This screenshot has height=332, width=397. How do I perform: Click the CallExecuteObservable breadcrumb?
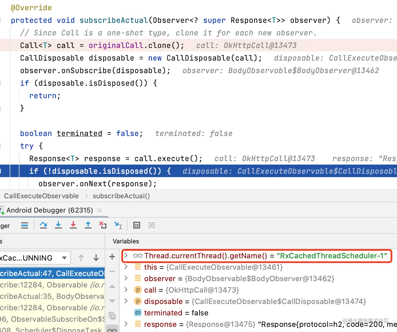[x=41, y=196]
